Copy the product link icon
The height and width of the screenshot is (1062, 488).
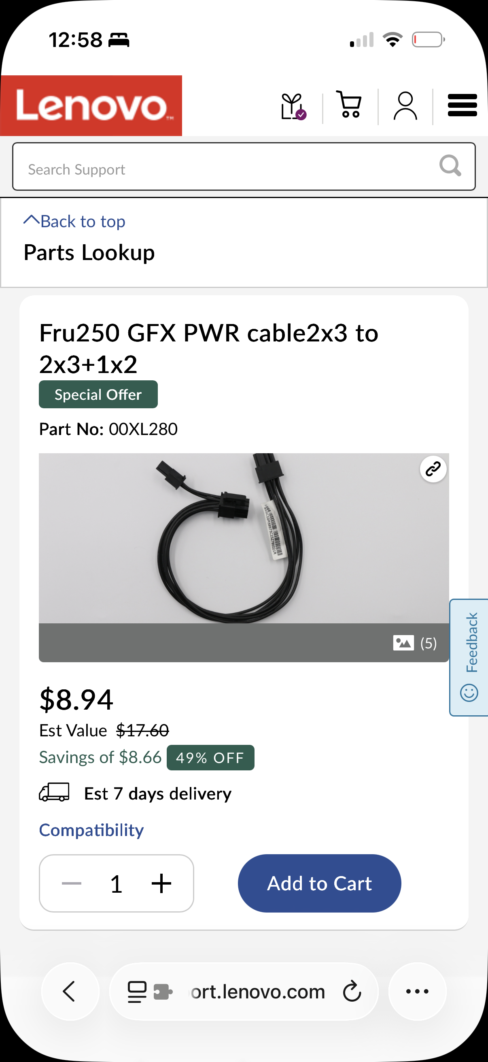point(433,469)
